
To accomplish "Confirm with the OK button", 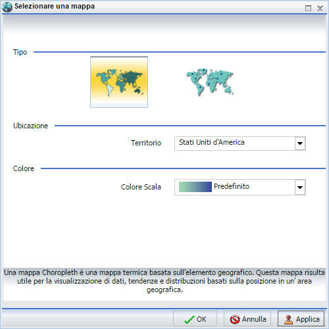I will (195, 319).
